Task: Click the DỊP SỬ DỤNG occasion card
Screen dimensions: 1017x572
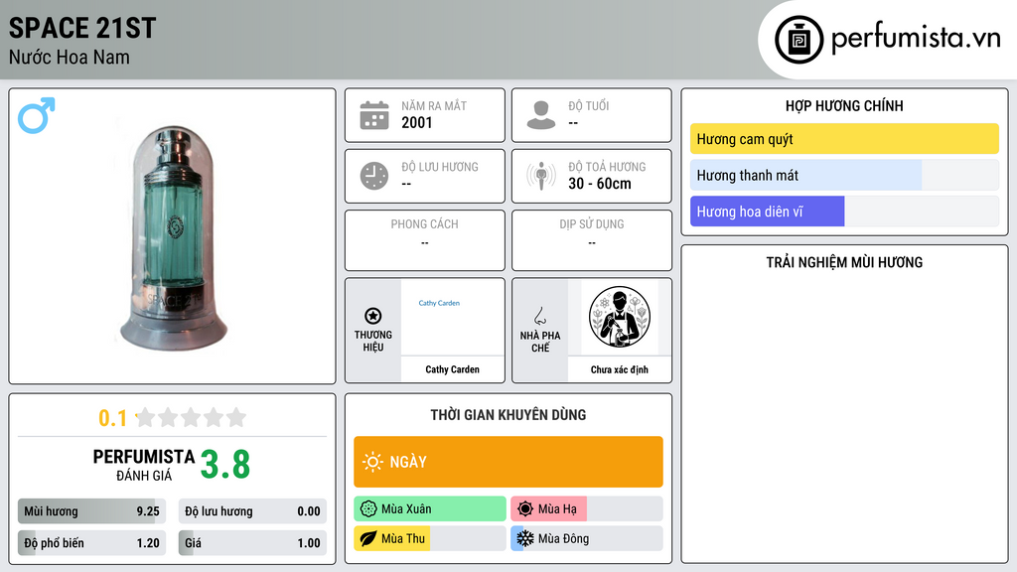Action: (x=592, y=240)
